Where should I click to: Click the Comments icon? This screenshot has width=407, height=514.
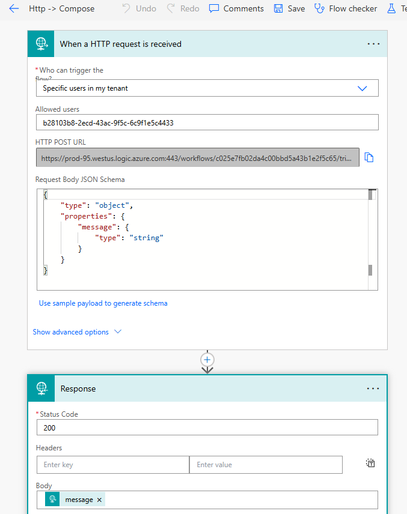pos(214,8)
